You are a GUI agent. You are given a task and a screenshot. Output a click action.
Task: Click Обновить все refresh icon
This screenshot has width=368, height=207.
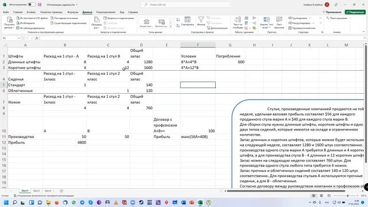coord(97,20)
